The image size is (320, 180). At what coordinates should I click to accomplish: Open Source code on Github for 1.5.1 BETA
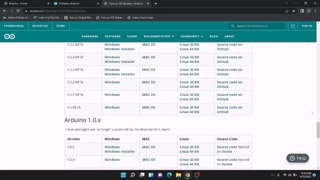click(229, 97)
